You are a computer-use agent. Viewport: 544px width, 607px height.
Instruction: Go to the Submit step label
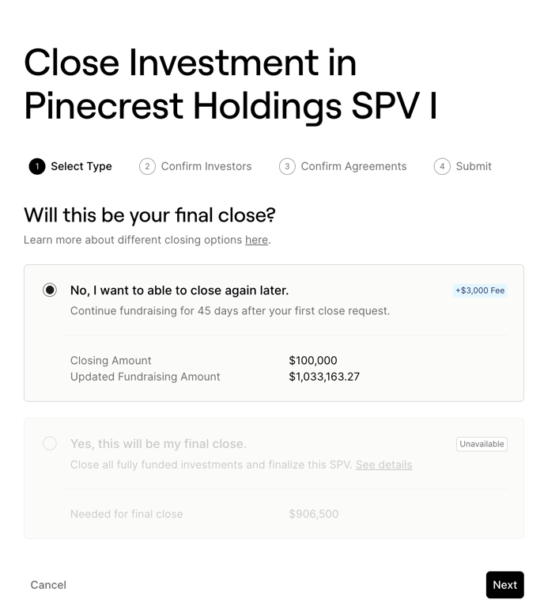pos(474,166)
